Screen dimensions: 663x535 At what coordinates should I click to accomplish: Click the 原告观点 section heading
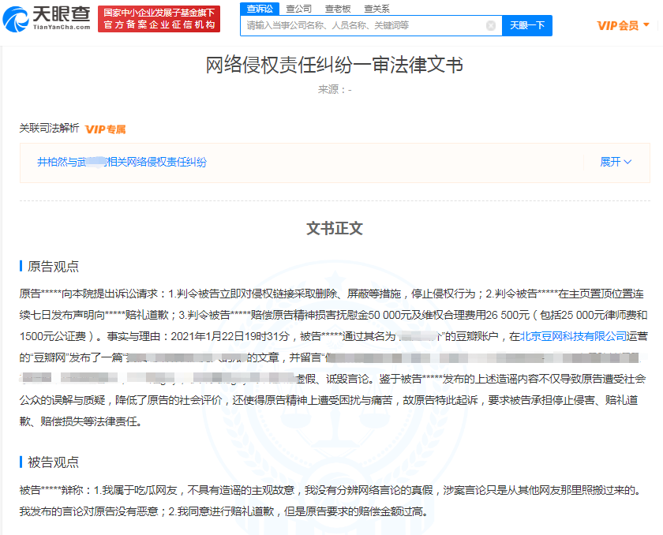pyautogui.click(x=53, y=267)
